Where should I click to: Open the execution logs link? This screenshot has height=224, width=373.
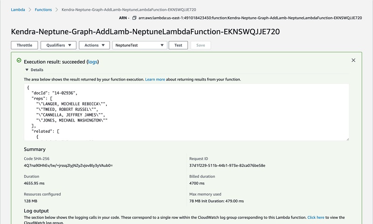[x=92, y=62]
